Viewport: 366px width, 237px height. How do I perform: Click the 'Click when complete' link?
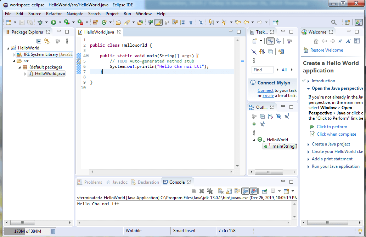point(336,134)
